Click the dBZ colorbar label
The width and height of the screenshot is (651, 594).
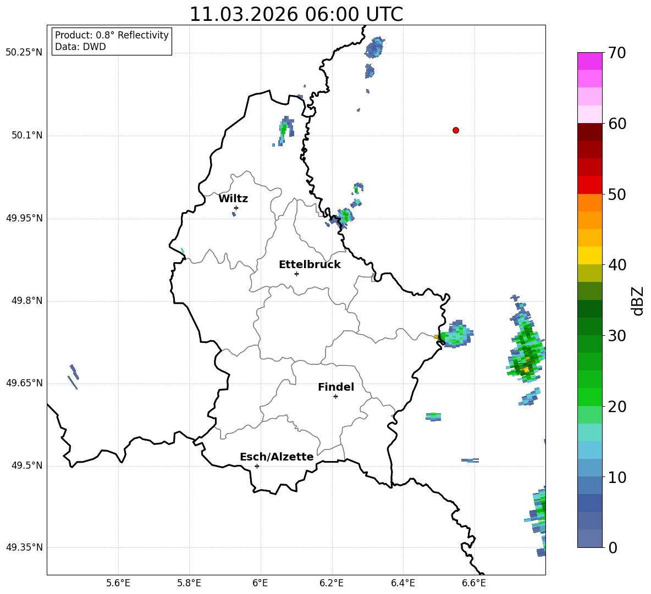point(637,301)
